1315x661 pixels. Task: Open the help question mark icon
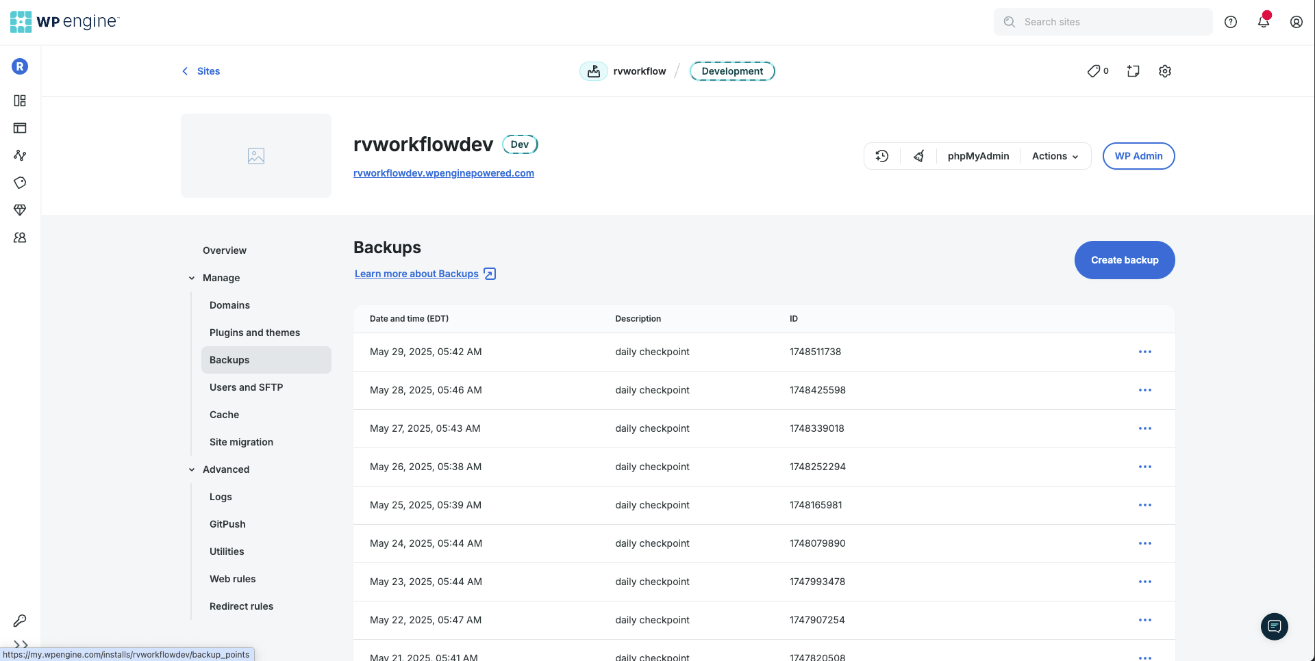[x=1231, y=22]
